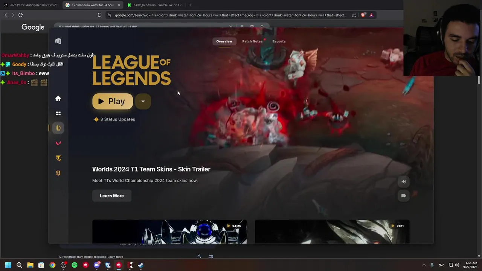Screen dimensions: 482x271
Task: Select Legends of Runeterra sidebar icon
Action: click(58, 173)
